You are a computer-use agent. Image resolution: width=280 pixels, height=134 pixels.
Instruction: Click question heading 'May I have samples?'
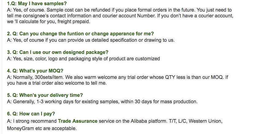coord(37,3)
